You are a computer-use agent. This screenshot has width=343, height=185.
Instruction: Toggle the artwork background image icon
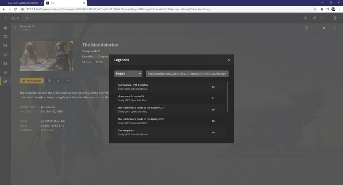307,28
